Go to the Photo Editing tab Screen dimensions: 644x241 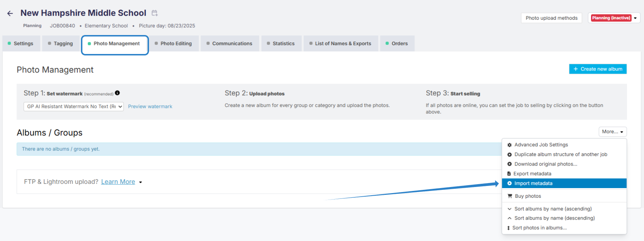(174, 44)
